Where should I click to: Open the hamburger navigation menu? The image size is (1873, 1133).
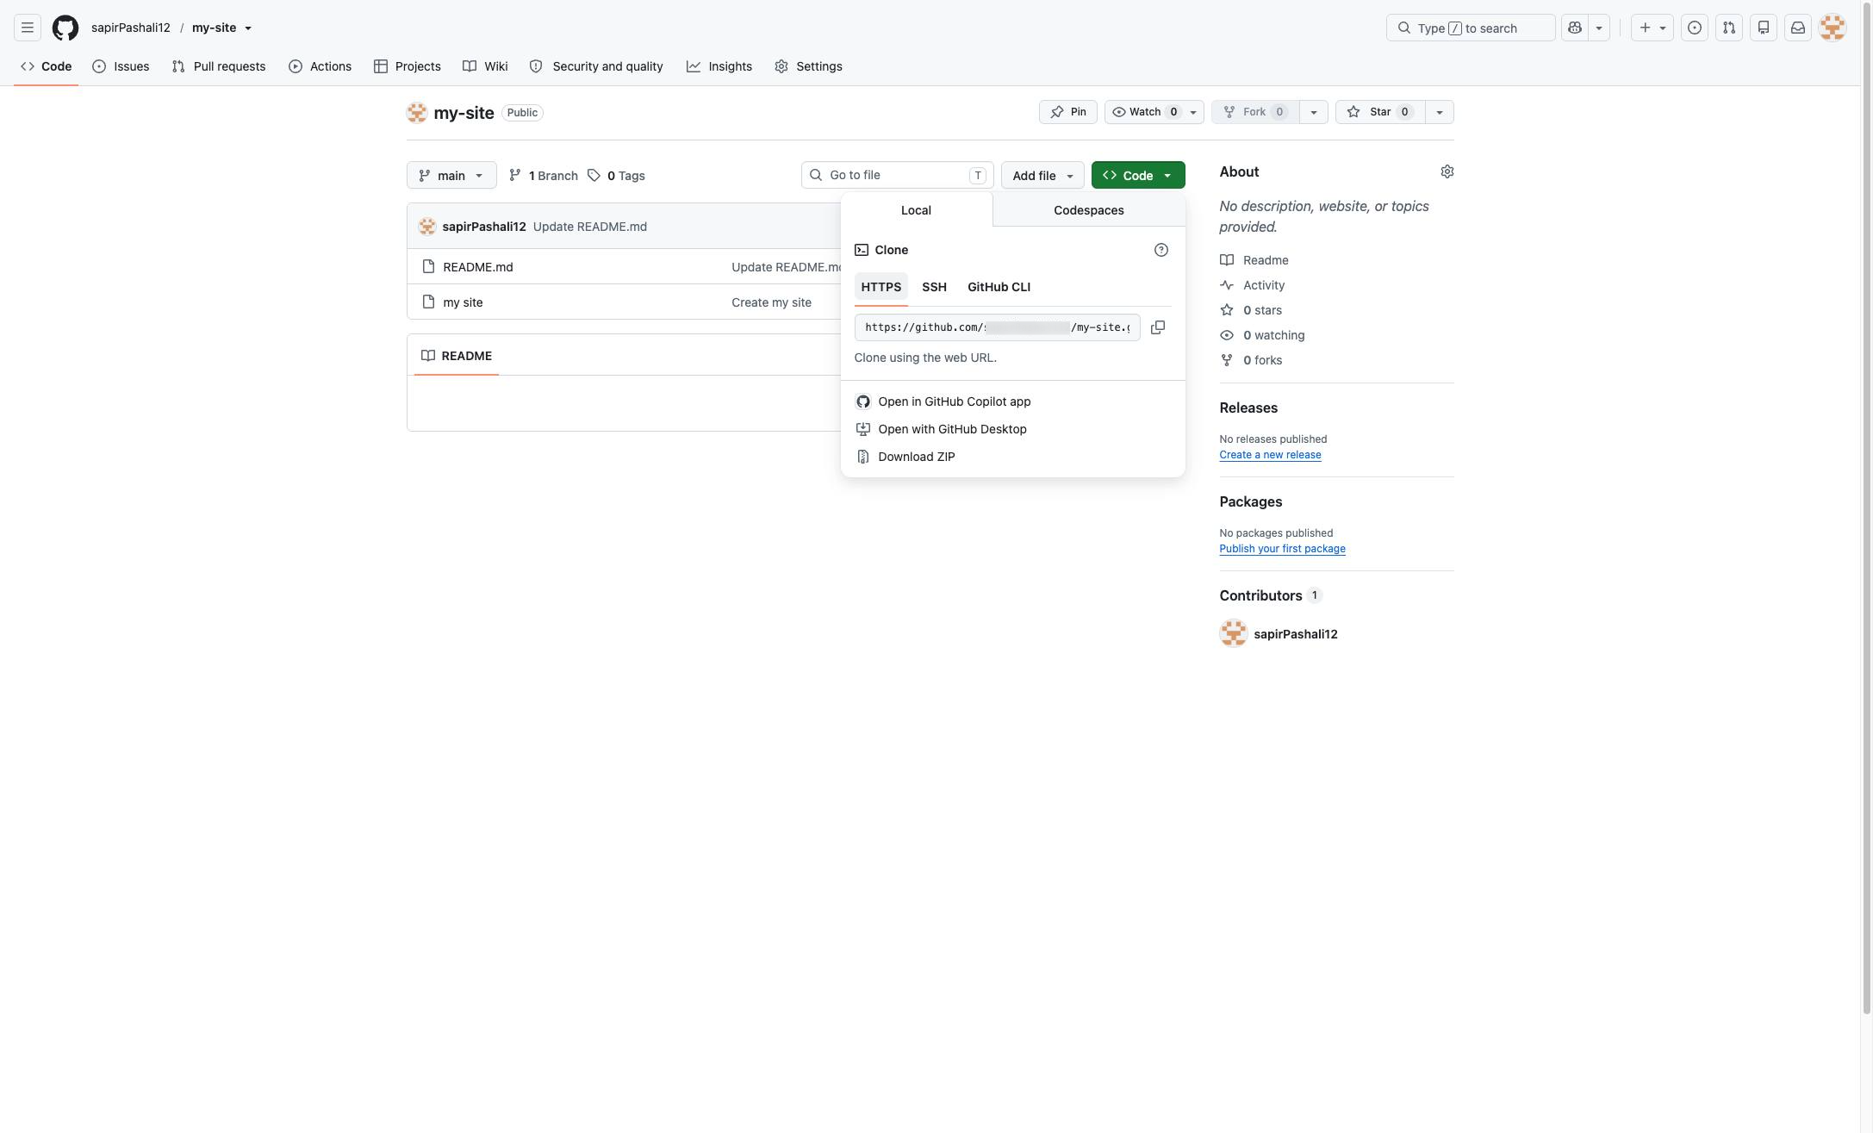[x=28, y=28]
